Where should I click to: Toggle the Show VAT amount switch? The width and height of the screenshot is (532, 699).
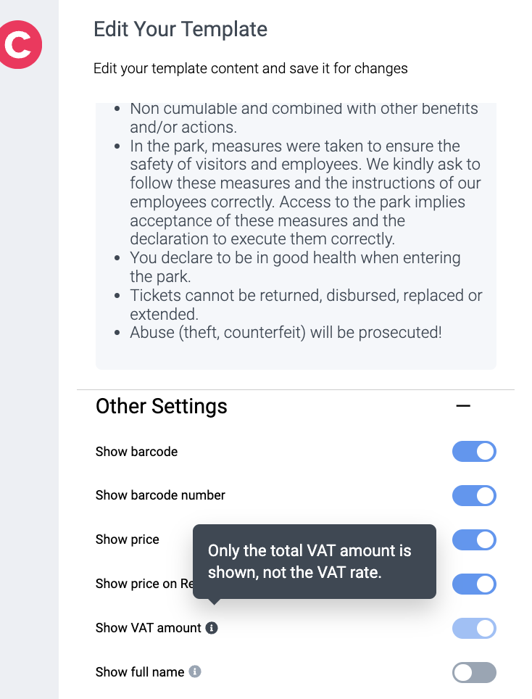point(474,629)
